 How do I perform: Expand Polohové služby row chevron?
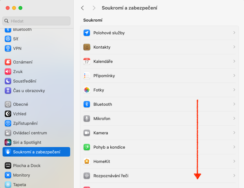point(234,33)
